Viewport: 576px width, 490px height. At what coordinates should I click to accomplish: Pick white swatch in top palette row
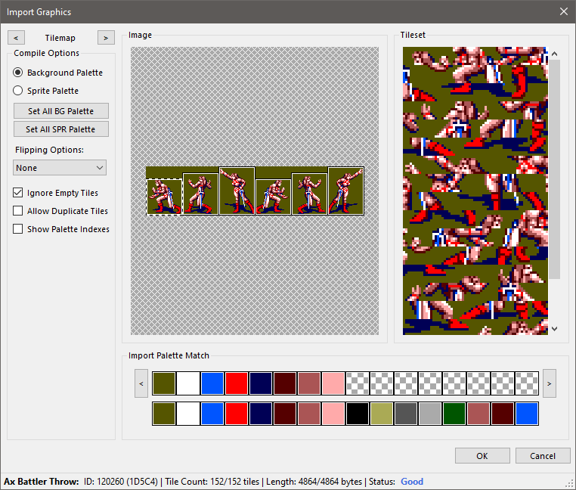point(188,383)
